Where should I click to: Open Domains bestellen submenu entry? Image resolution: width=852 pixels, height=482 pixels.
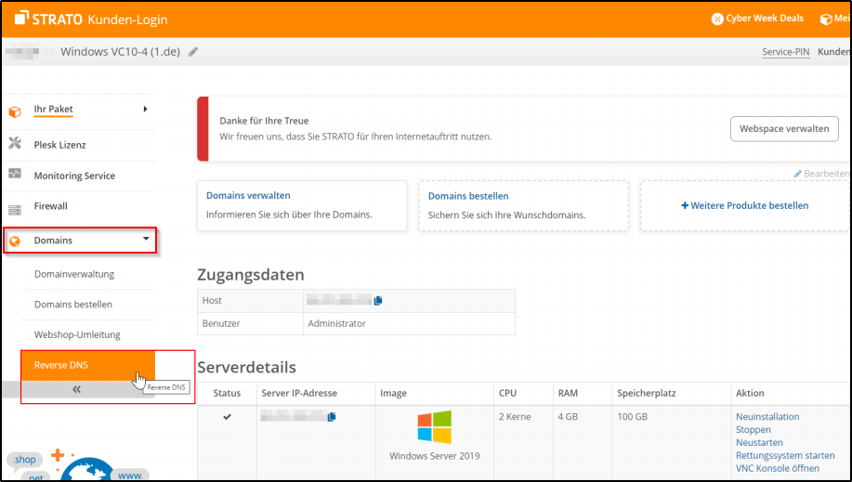tap(73, 305)
